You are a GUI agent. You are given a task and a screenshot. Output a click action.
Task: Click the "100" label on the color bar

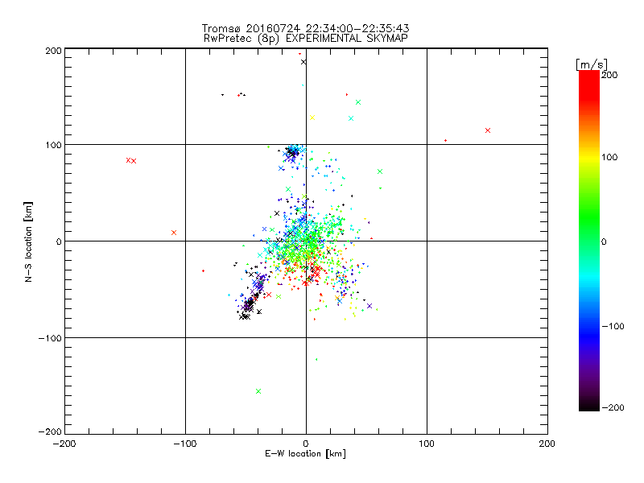(609, 157)
